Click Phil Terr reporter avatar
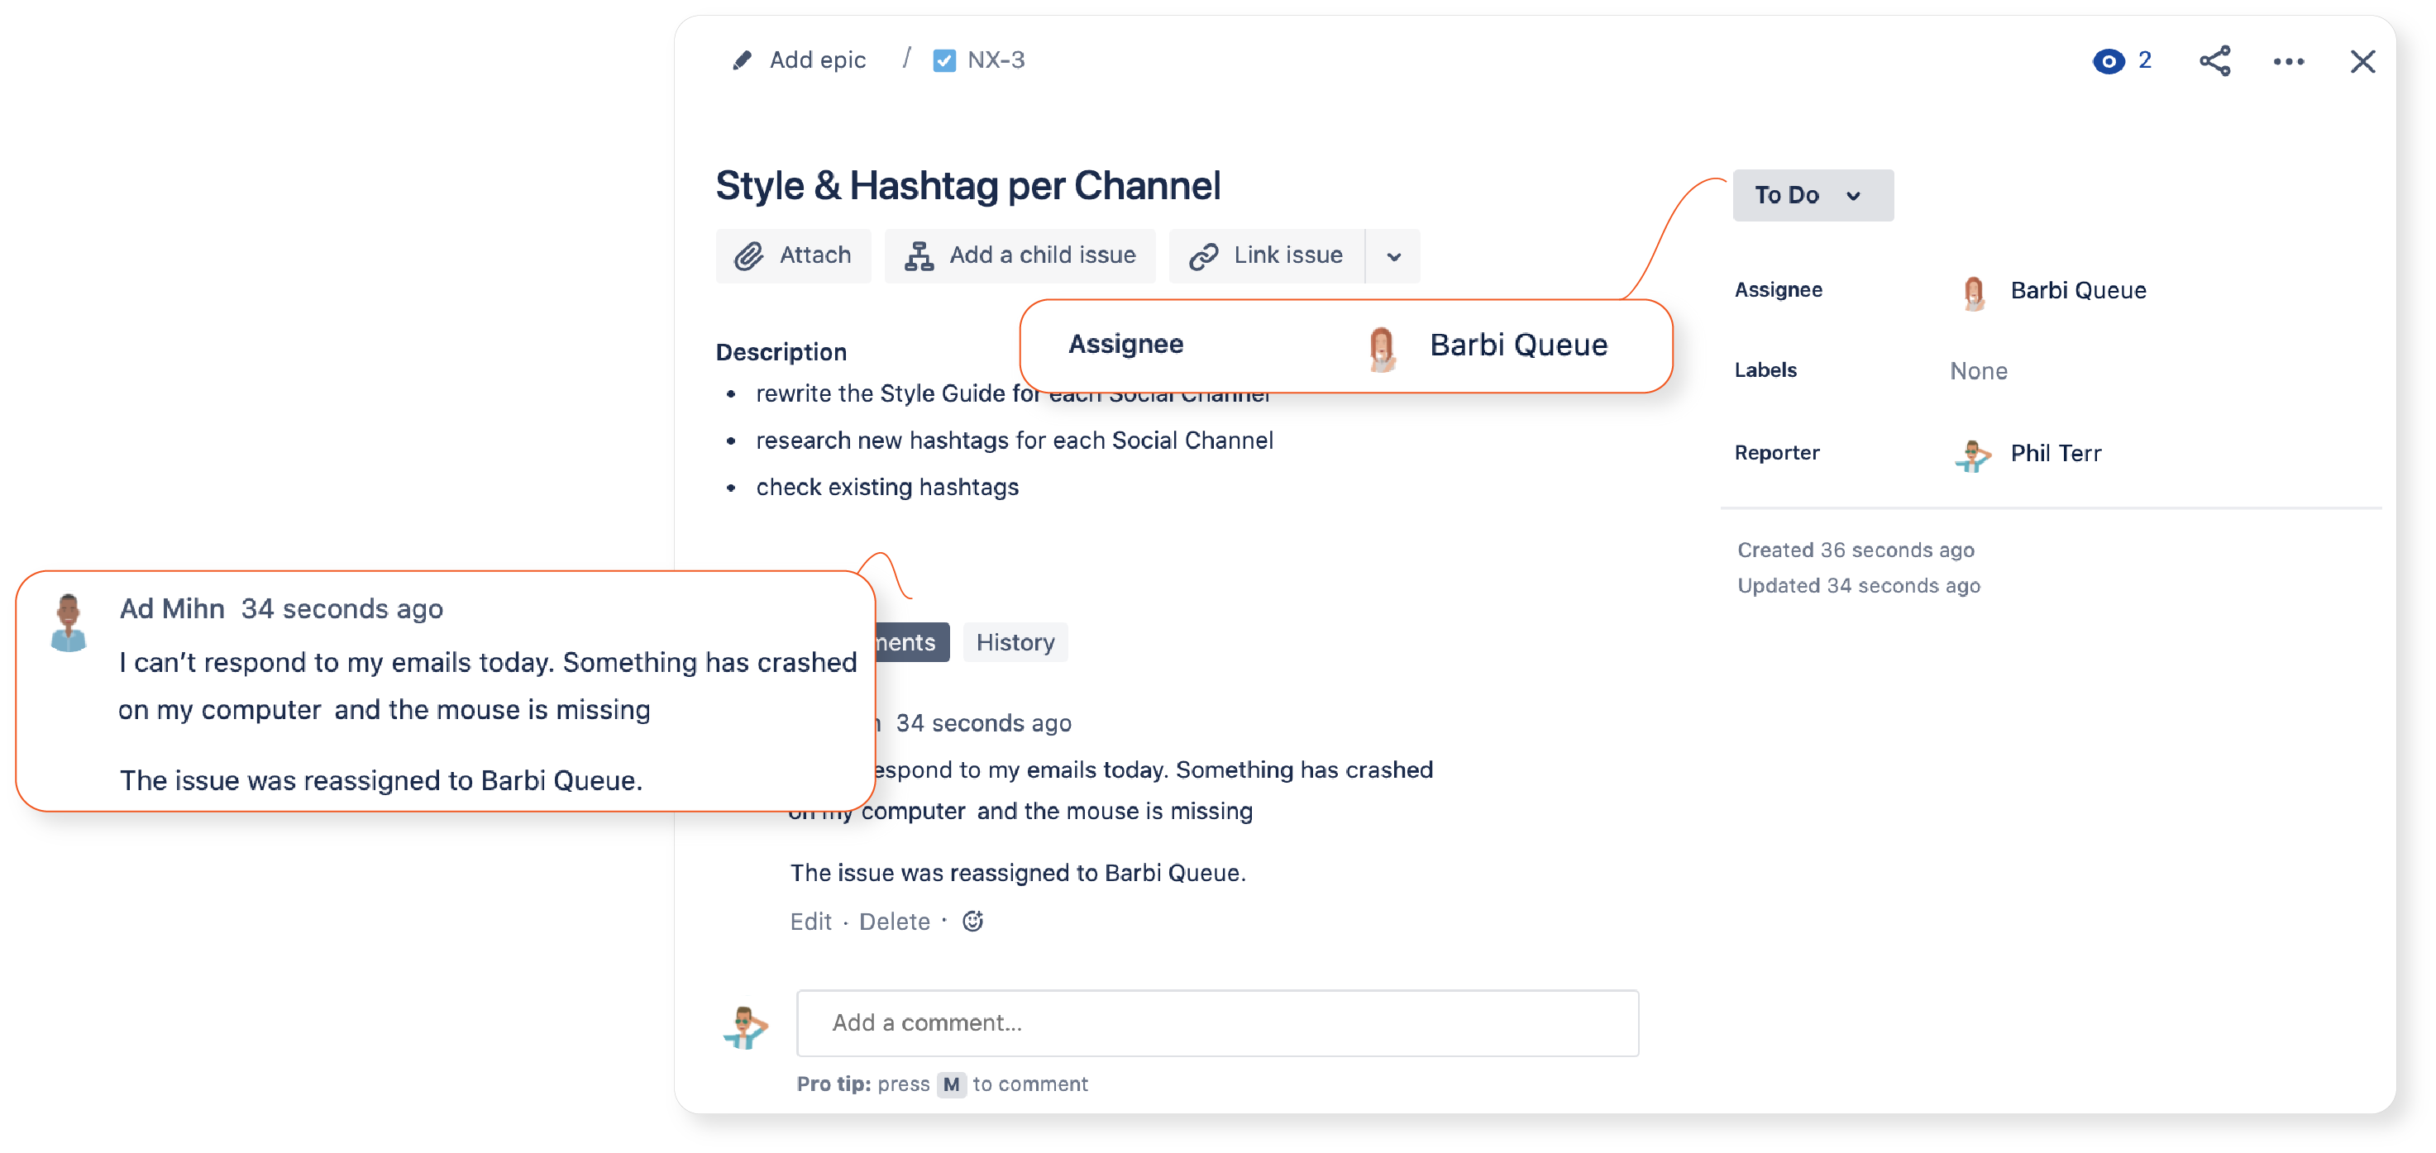The image size is (2436, 1153). [1973, 455]
